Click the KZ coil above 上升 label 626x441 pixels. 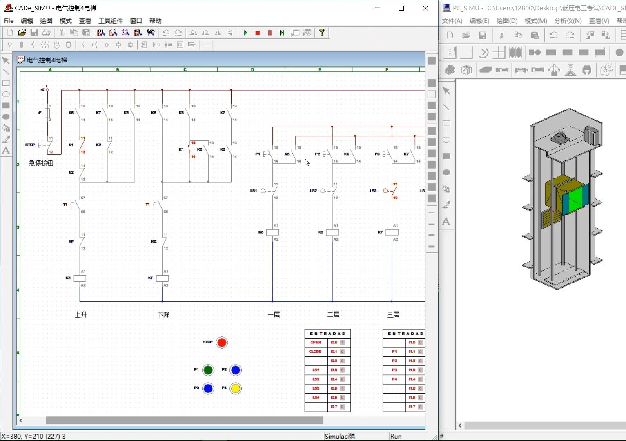pos(80,278)
